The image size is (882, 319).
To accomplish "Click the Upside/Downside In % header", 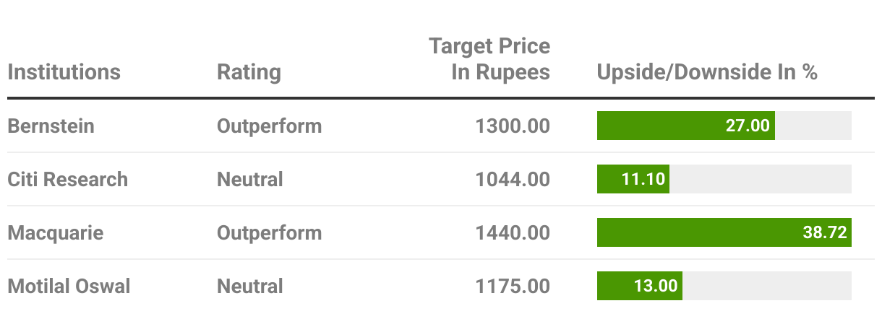I will (707, 72).
